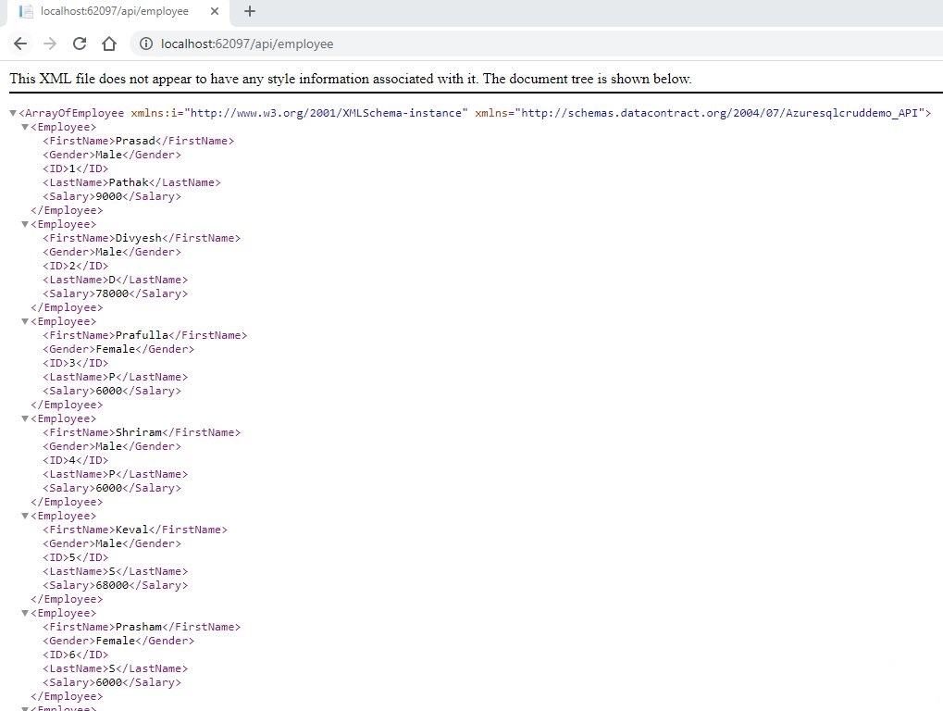Collapse Prasham's Employee element
The image size is (943, 711).
point(25,612)
